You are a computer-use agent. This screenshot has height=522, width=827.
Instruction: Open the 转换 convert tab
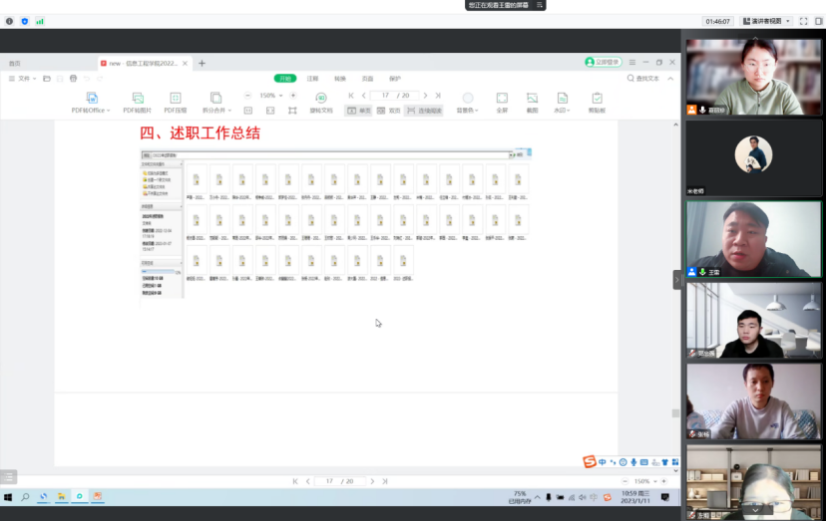(340, 78)
